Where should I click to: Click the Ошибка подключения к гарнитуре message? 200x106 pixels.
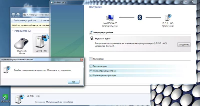point(42,70)
